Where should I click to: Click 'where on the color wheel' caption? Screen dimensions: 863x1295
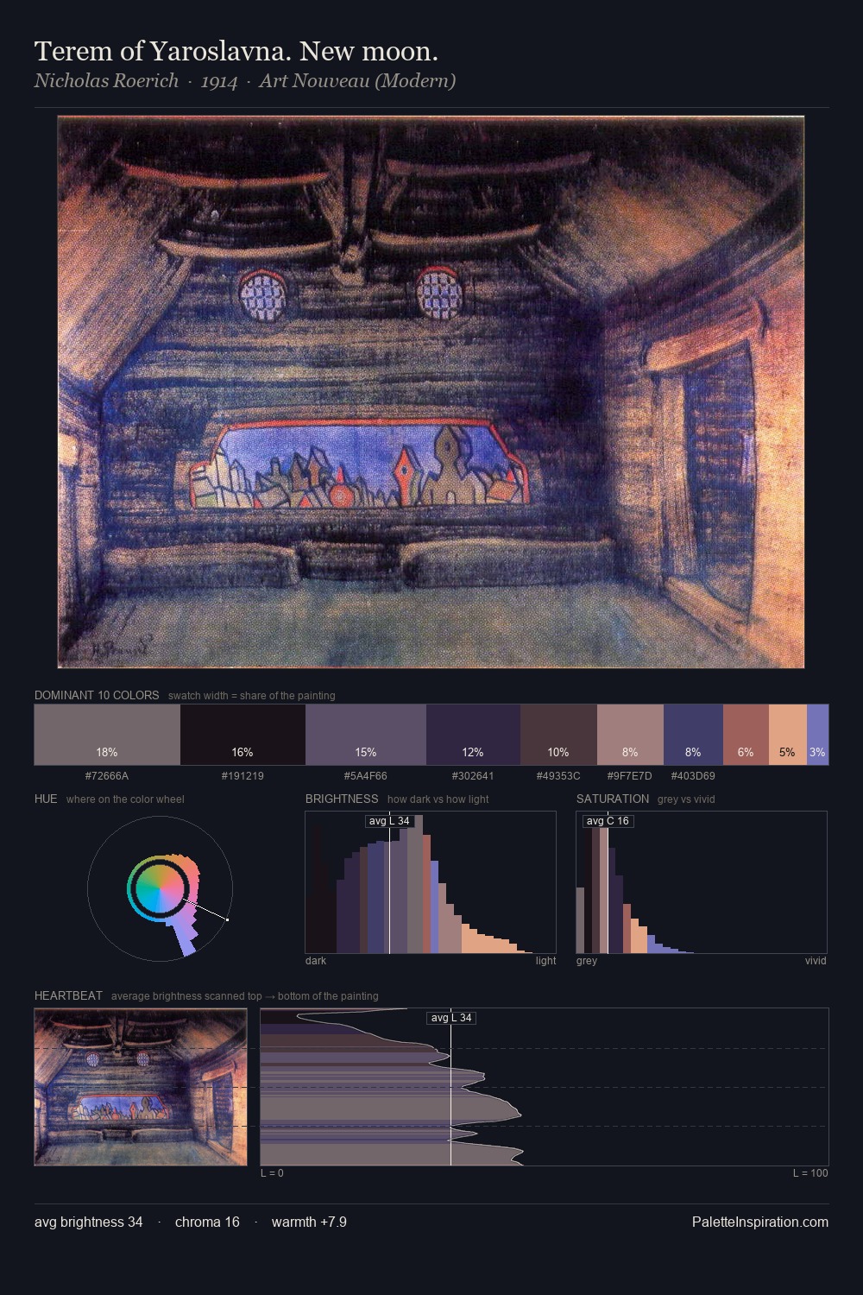point(125,799)
